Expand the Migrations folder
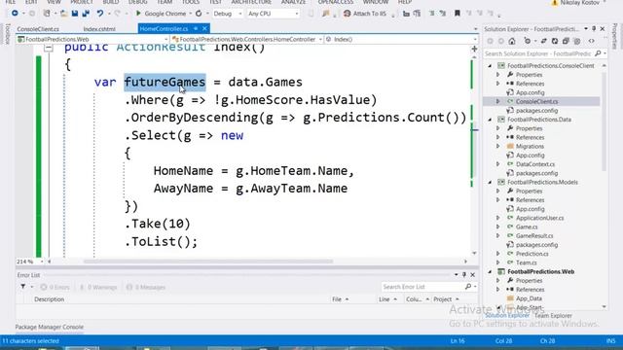Image resolution: width=623 pixels, height=350 pixels. coord(497,147)
